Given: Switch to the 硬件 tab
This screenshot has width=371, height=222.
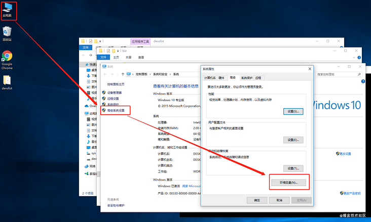Looking at the screenshot, I should point(221,78).
